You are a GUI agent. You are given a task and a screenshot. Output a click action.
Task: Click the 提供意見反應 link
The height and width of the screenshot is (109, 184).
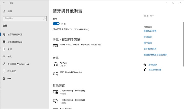click(155, 70)
